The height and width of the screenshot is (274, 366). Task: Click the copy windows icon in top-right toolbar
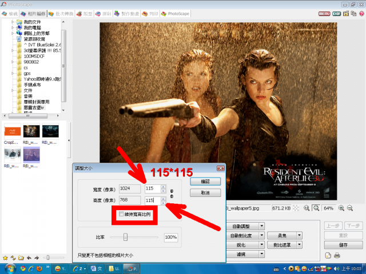pos(353,14)
